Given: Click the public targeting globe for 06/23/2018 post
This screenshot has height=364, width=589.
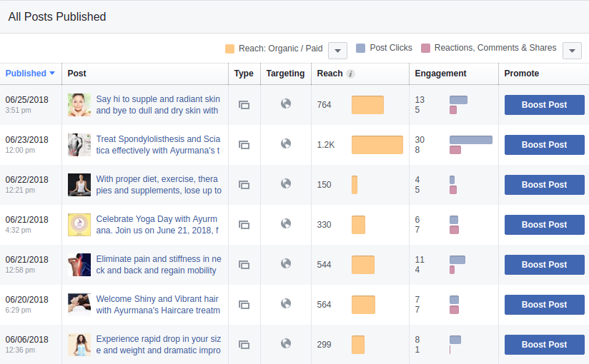Looking at the screenshot, I should click(286, 144).
